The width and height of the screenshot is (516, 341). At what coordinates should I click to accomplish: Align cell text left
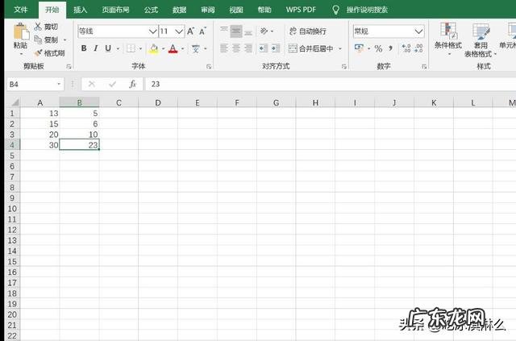(224, 48)
